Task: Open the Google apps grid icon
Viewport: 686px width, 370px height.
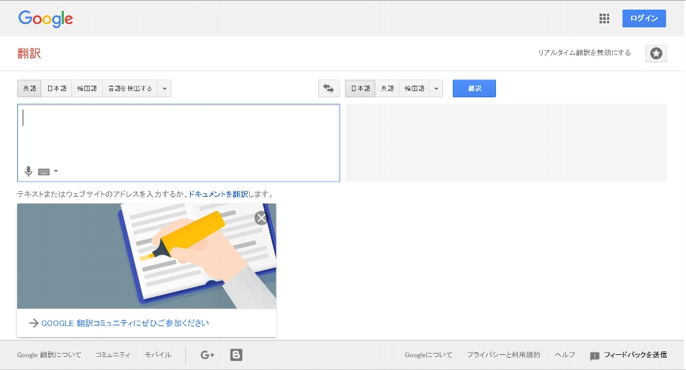Action: click(604, 18)
